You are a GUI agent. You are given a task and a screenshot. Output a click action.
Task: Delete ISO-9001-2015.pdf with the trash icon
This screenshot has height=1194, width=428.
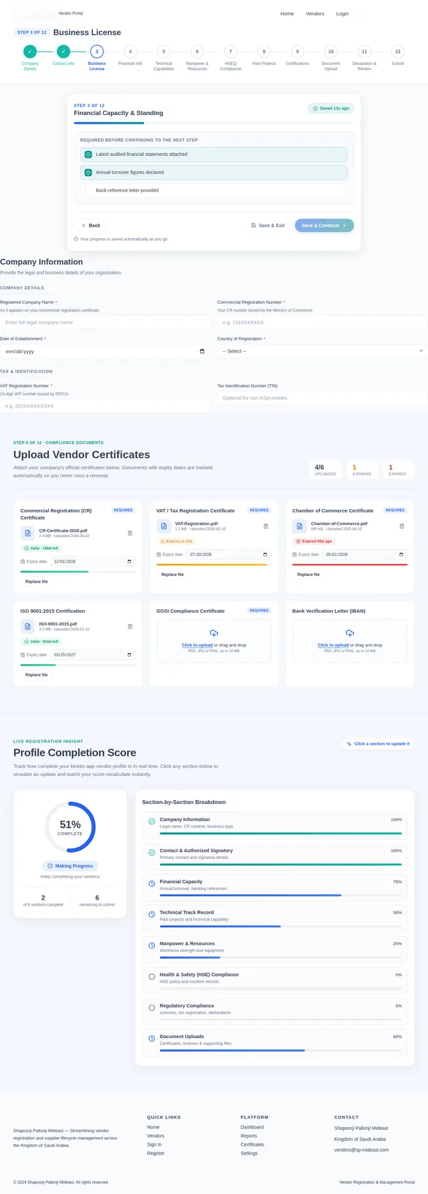[x=130, y=627]
